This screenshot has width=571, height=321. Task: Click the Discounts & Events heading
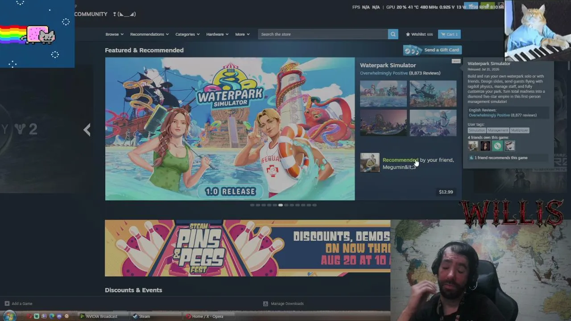tap(133, 290)
